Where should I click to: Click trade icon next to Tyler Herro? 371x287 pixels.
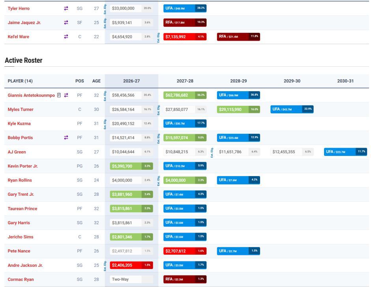[66, 8]
